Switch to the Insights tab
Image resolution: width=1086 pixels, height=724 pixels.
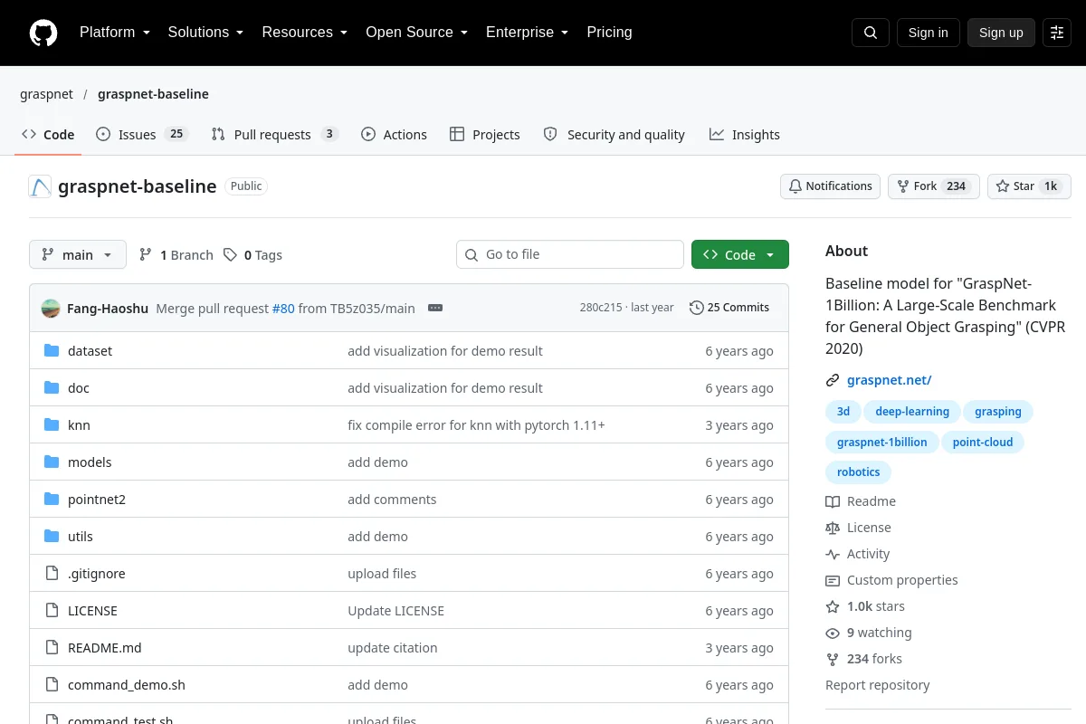(744, 134)
